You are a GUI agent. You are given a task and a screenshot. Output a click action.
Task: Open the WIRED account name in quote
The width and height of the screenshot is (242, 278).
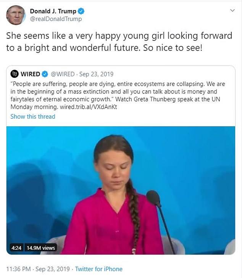[x=30, y=74]
